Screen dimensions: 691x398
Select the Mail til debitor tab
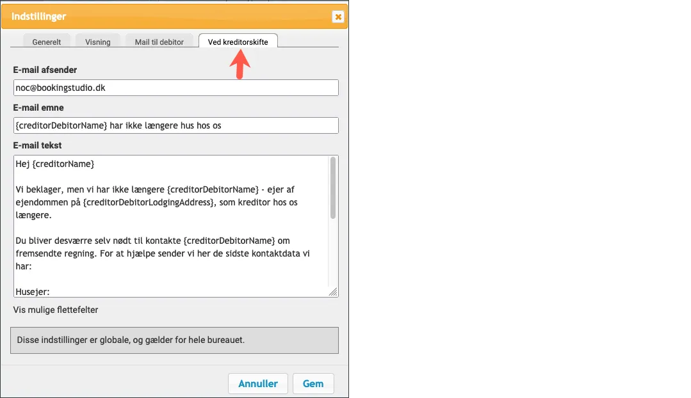159,42
